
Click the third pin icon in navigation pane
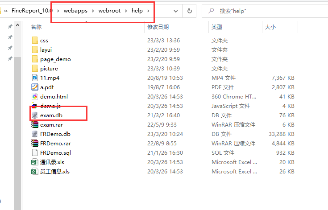(x=10, y=48)
